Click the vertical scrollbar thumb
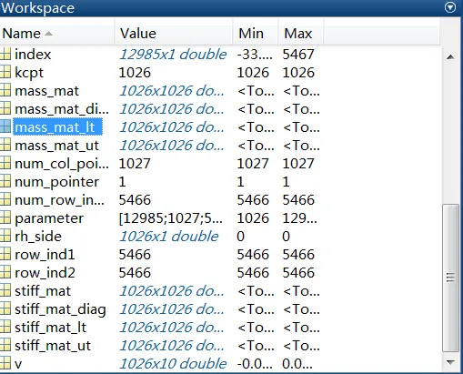Viewport: 463px width, 374px height. tap(450, 278)
